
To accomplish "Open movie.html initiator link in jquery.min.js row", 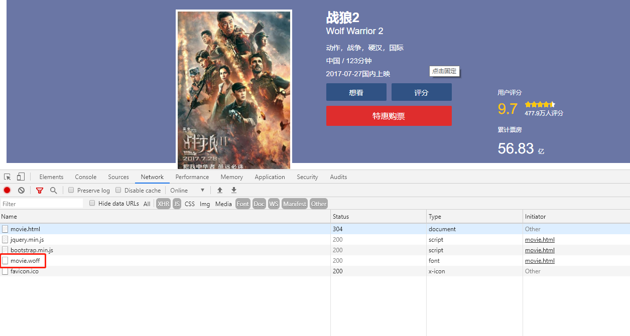I will [540, 240].
